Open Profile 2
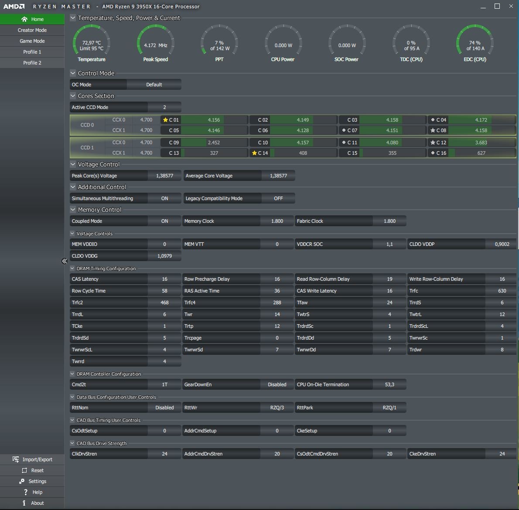This screenshot has width=519, height=510. (x=32, y=63)
